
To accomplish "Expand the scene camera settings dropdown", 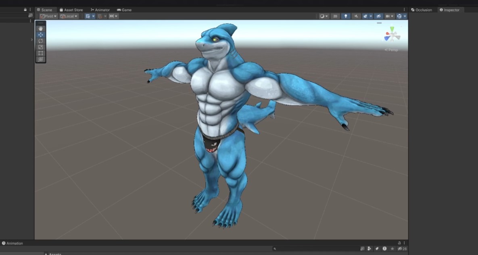I will [x=389, y=16].
